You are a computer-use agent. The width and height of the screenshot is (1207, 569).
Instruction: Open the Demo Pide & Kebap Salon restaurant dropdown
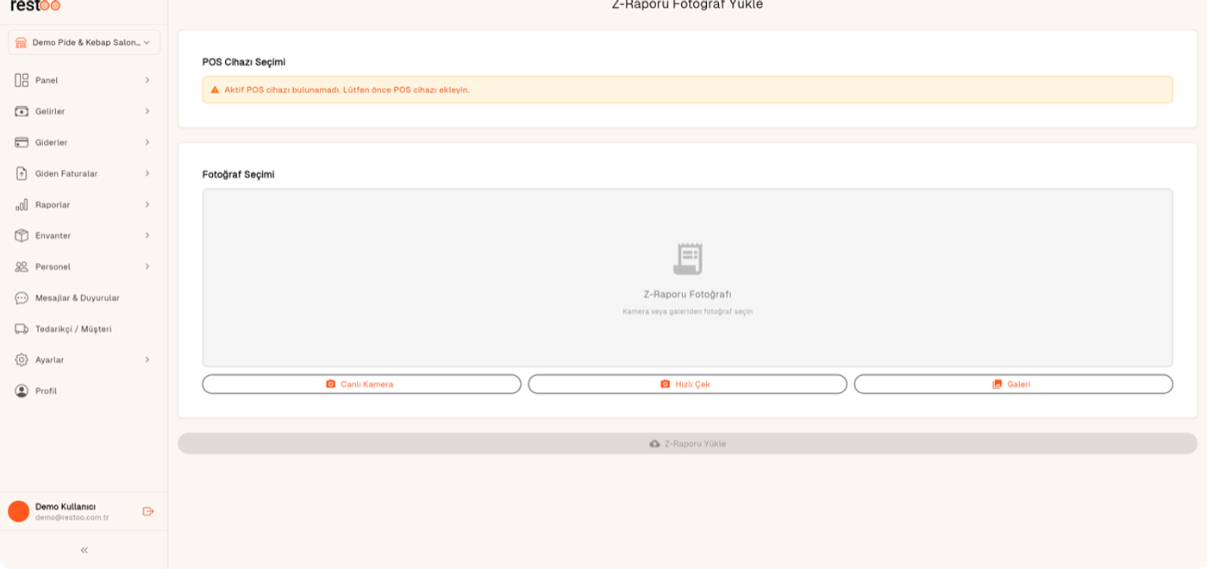tap(84, 42)
